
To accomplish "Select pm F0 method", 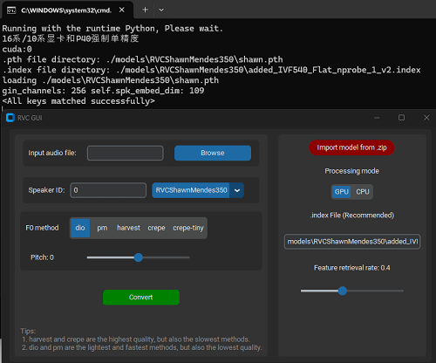I will [x=102, y=228].
